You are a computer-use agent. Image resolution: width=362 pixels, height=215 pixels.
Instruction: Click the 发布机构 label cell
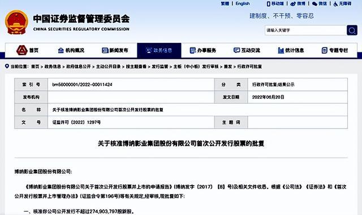click(x=31, y=97)
